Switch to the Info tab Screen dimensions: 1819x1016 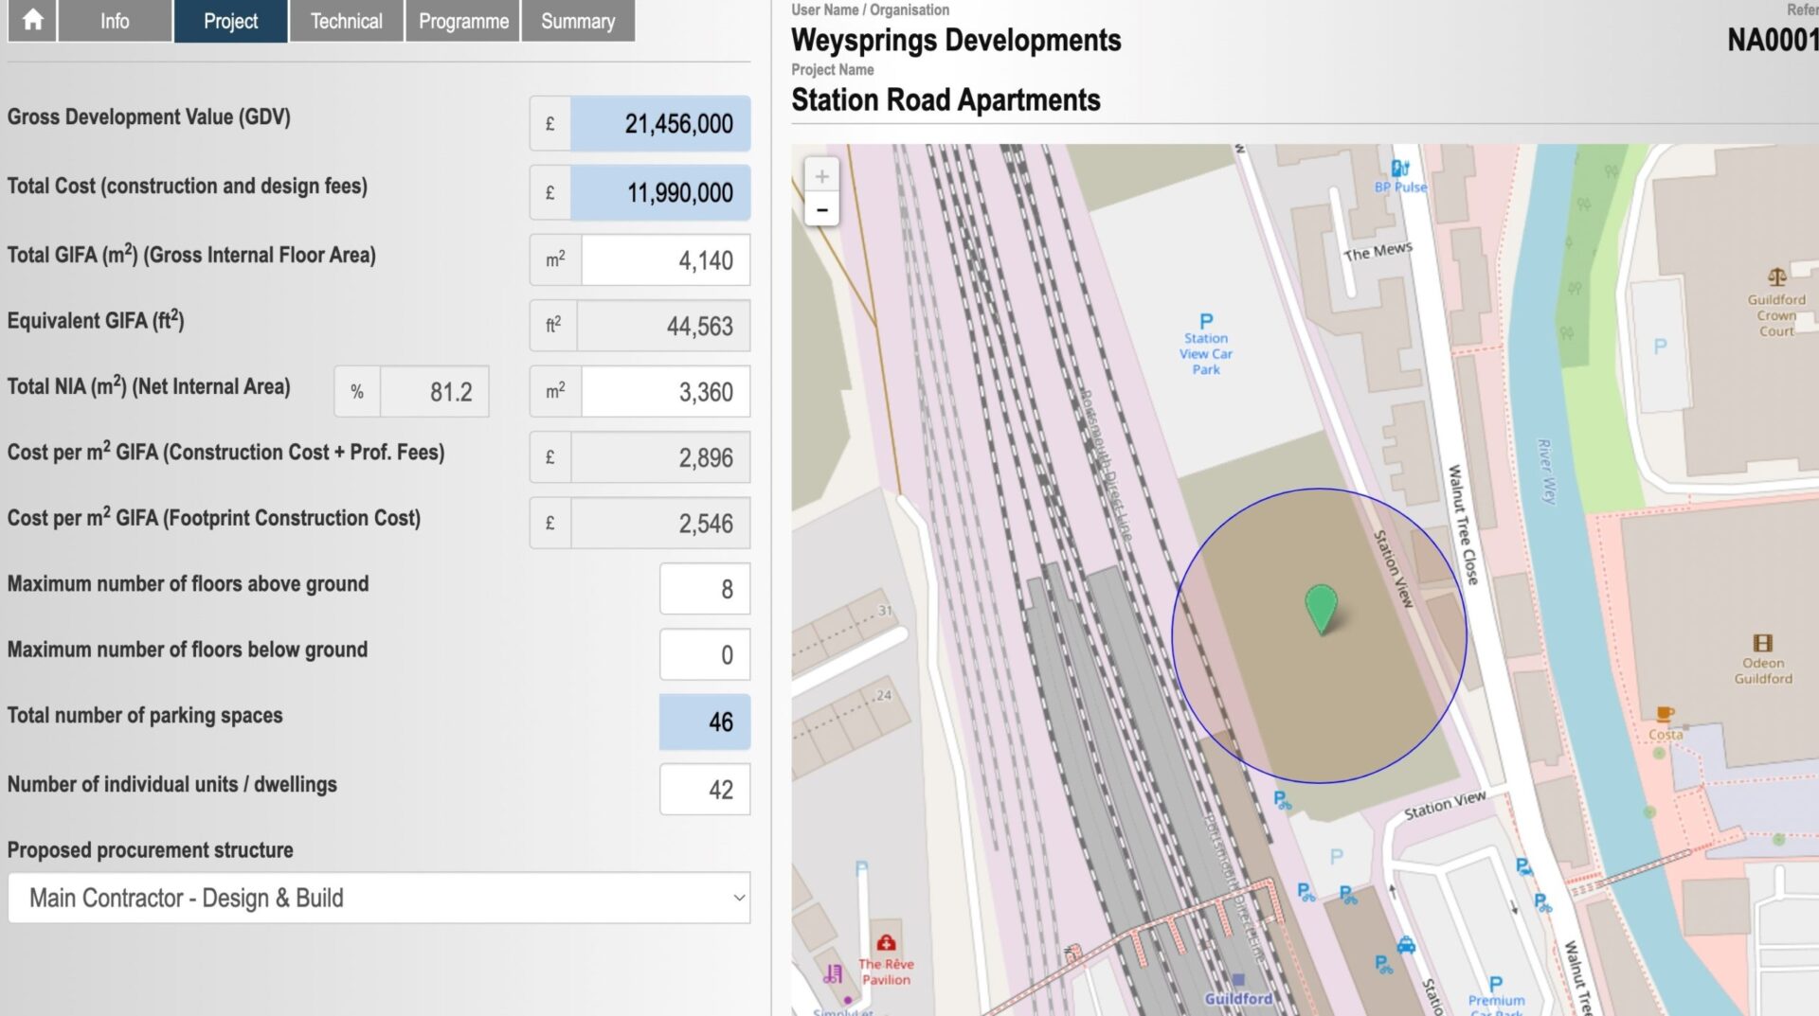pyautogui.click(x=114, y=20)
